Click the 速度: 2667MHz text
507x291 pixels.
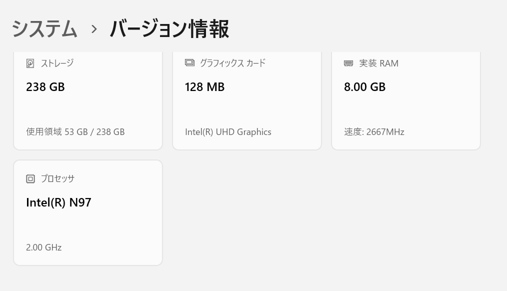point(374,132)
